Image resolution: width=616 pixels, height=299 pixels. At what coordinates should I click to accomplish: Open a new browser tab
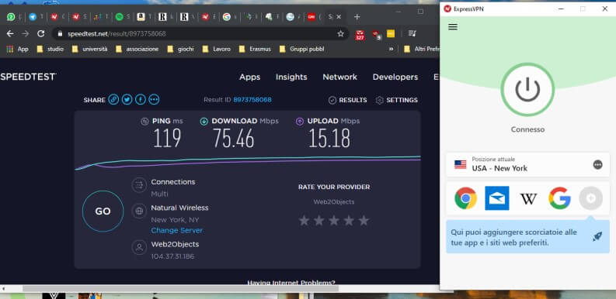pyautogui.click(x=357, y=17)
